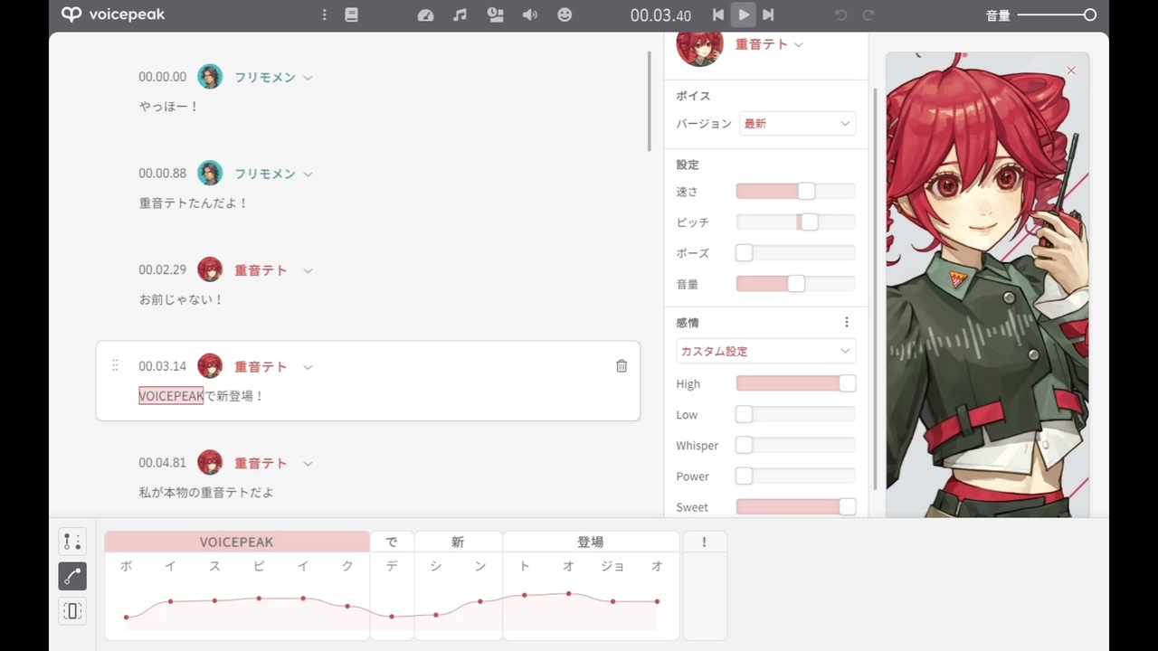Click the undo arrow icon
The image size is (1158, 651).
point(840,14)
